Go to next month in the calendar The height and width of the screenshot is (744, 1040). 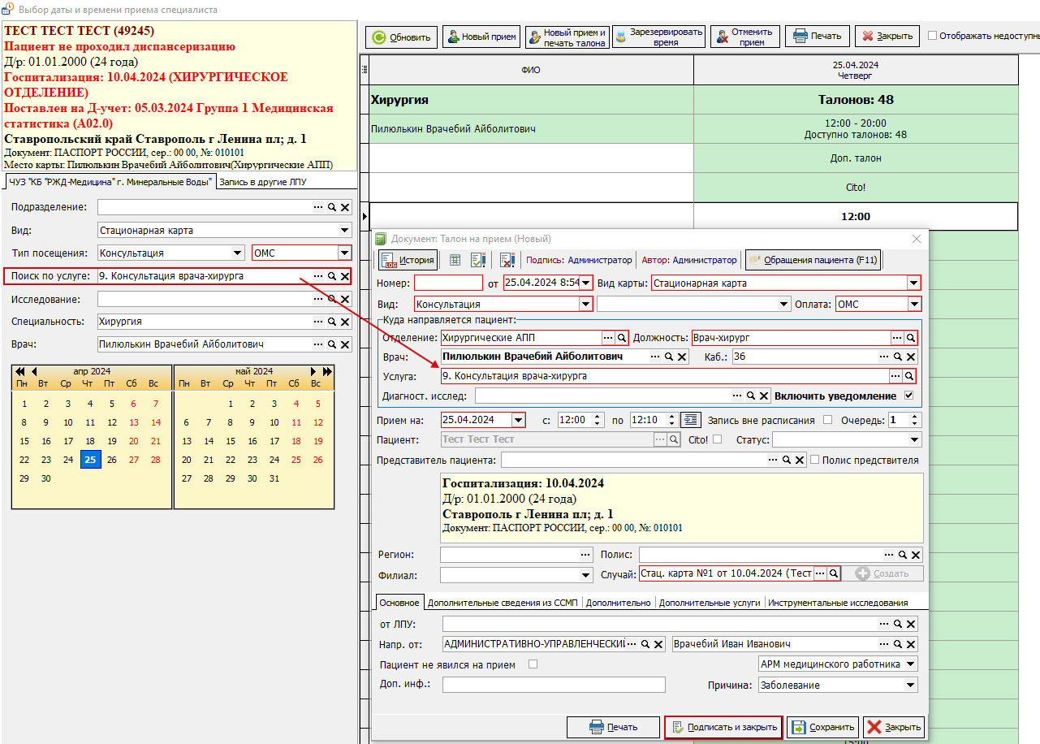[x=314, y=371]
